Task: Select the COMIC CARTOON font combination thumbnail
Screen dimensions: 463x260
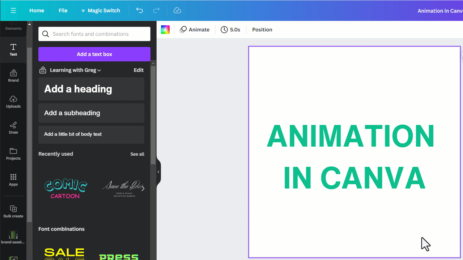Action: pyautogui.click(x=65, y=188)
